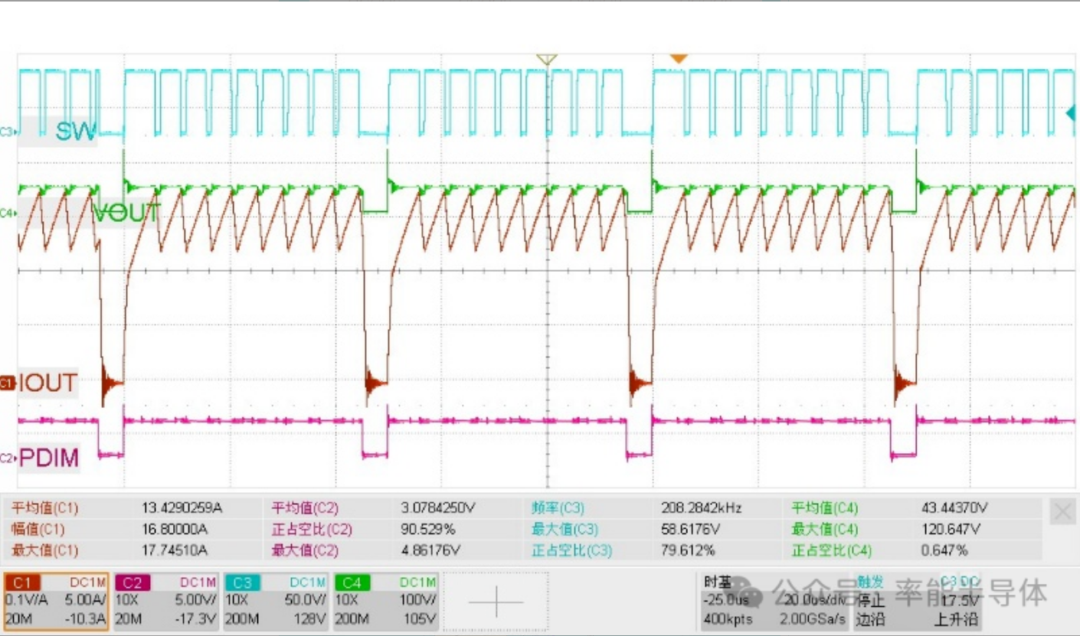Click the VOUT waveform label

pos(126,213)
